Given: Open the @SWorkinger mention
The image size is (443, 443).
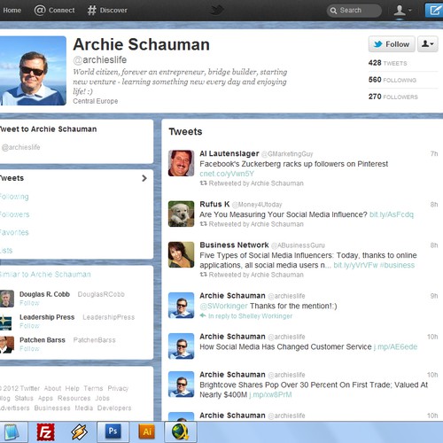Looking at the screenshot, I should pos(223,306).
